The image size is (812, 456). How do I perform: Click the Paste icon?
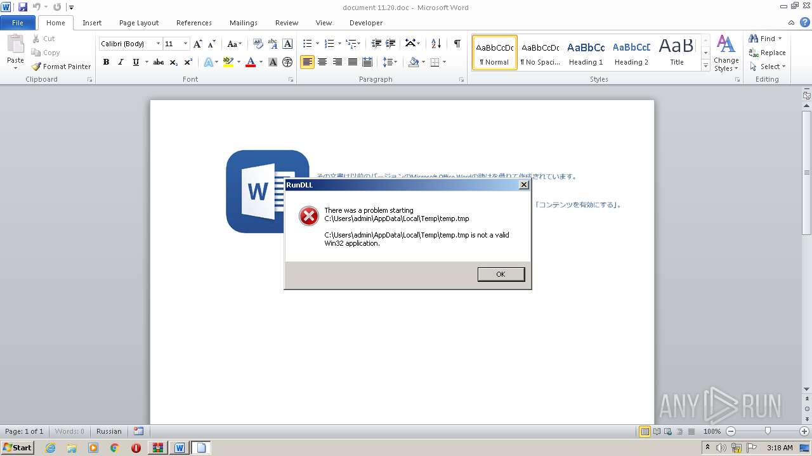15,44
